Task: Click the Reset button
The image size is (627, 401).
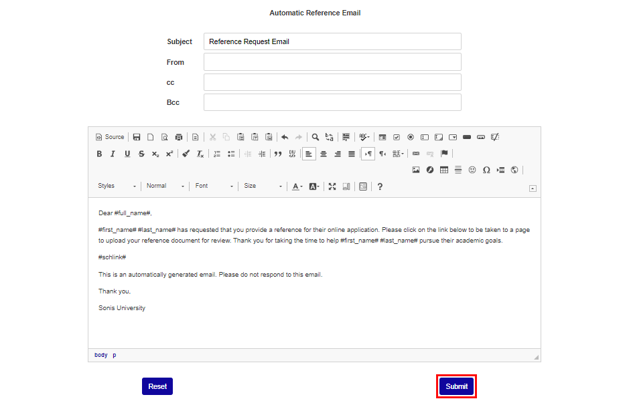Action: (x=157, y=386)
